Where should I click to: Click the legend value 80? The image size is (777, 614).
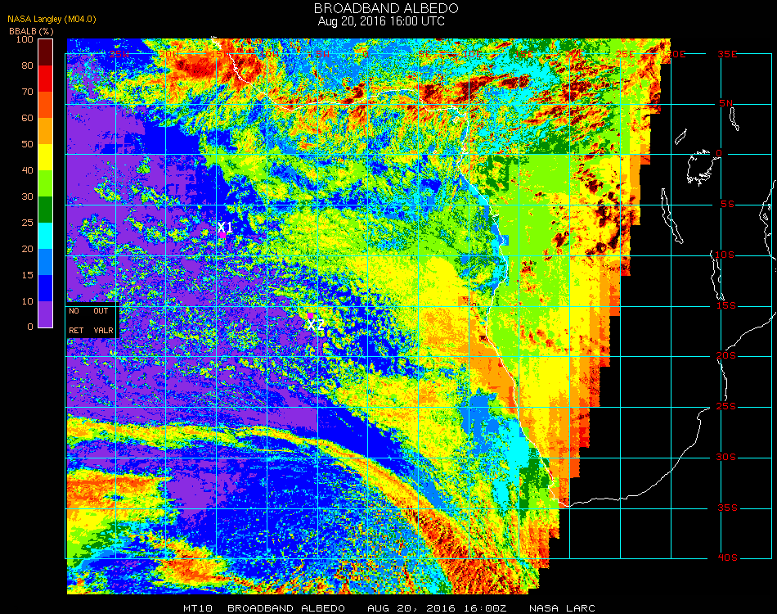pyautogui.click(x=27, y=65)
